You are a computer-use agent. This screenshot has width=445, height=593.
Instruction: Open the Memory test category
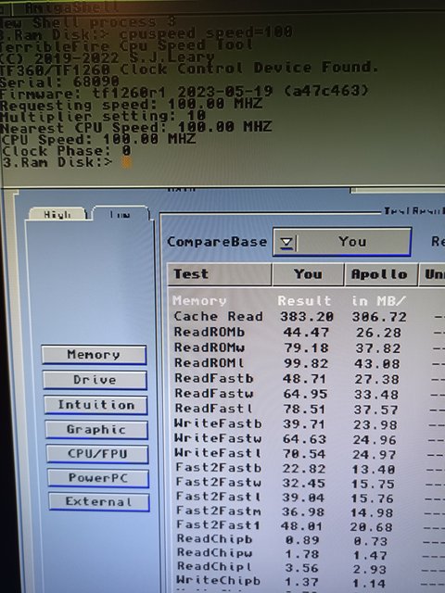(x=94, y=354)
